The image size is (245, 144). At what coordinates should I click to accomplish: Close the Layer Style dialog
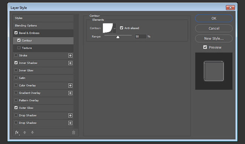pos(230,8)
